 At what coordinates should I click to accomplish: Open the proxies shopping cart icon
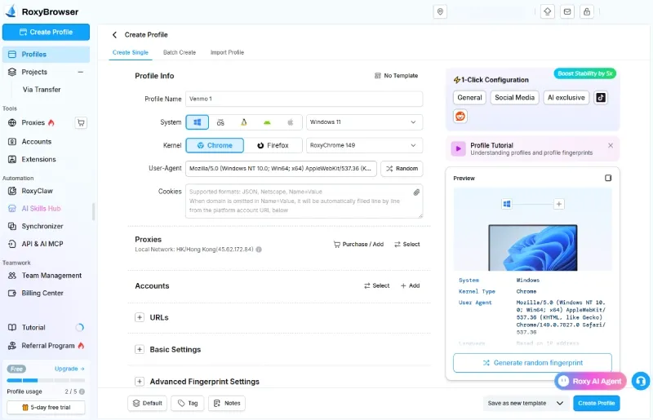81,123
